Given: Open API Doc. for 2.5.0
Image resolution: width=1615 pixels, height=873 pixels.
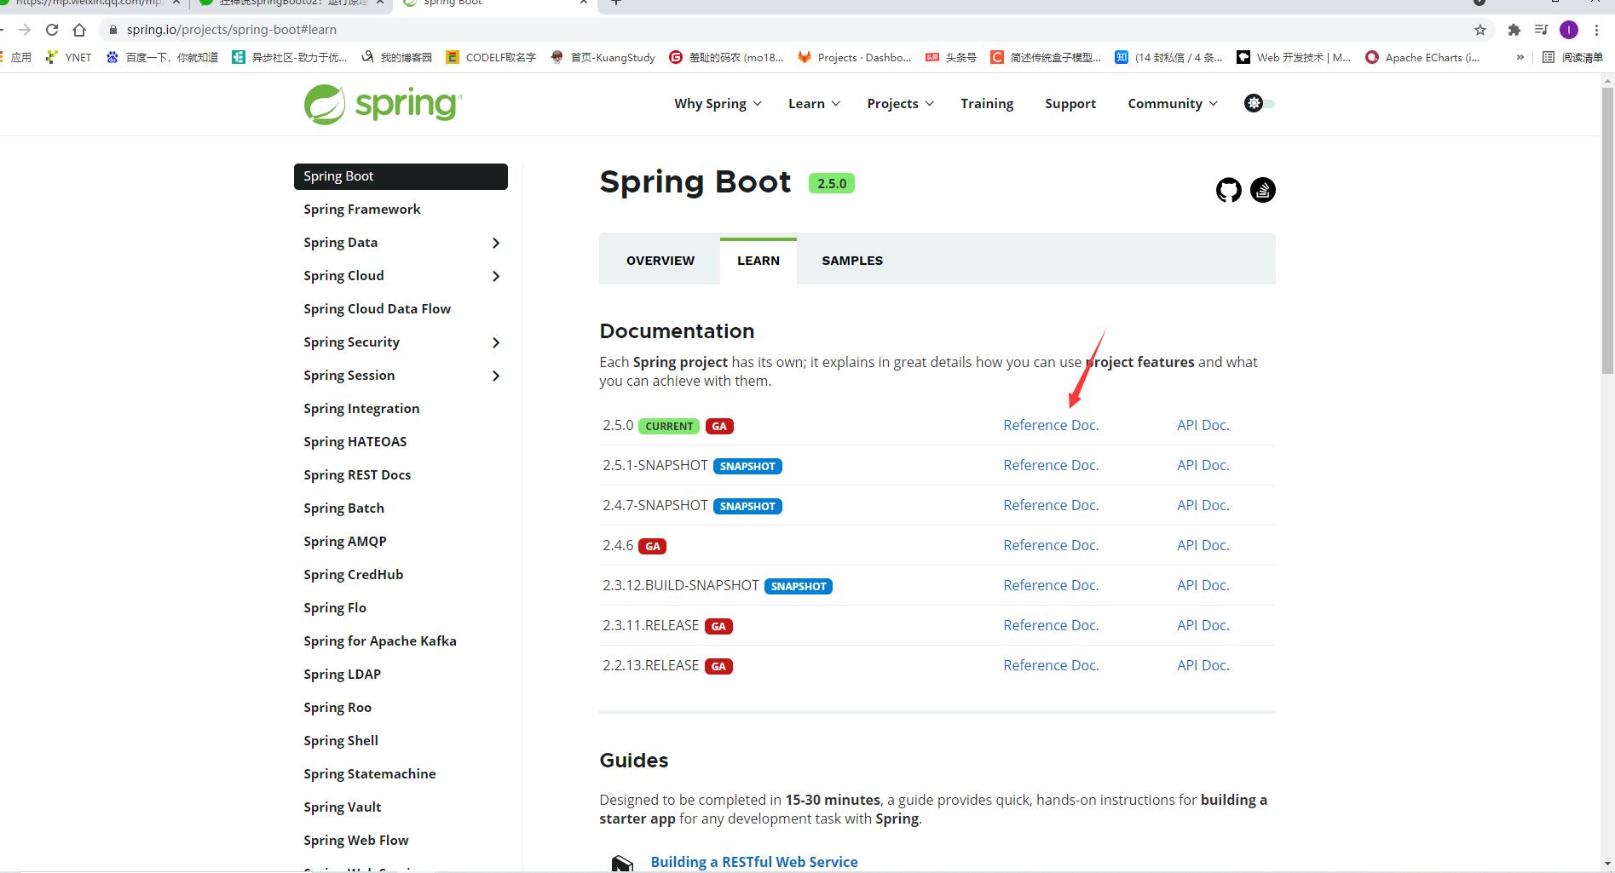Looking at the screenshot, I should point(1203,425).
